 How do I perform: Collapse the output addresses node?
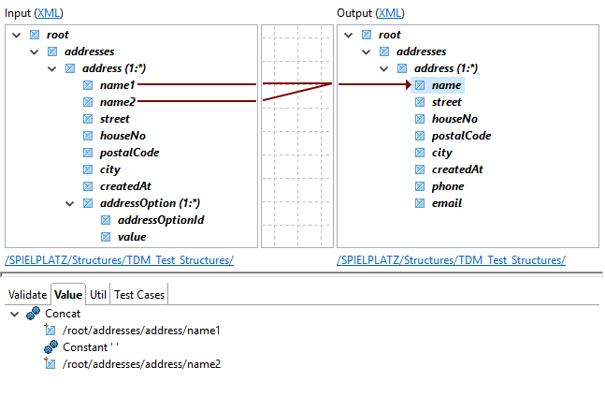(367, 51)
